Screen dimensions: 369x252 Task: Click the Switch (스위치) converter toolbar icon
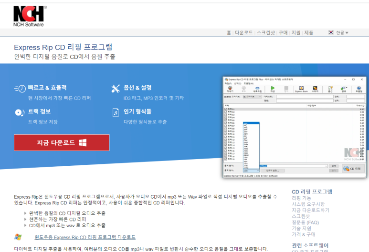click(315, 88)
